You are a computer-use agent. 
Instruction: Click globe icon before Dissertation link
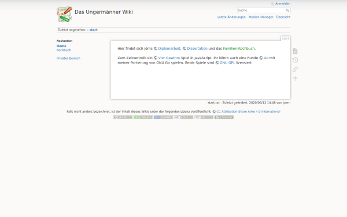[184, 49]
